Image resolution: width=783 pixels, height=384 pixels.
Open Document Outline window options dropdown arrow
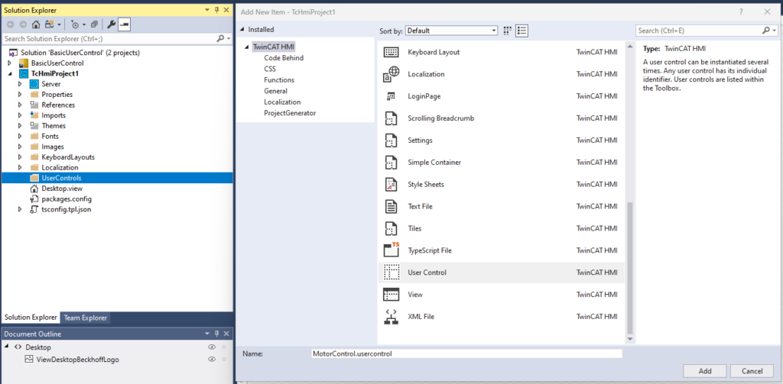coord(207,334)
